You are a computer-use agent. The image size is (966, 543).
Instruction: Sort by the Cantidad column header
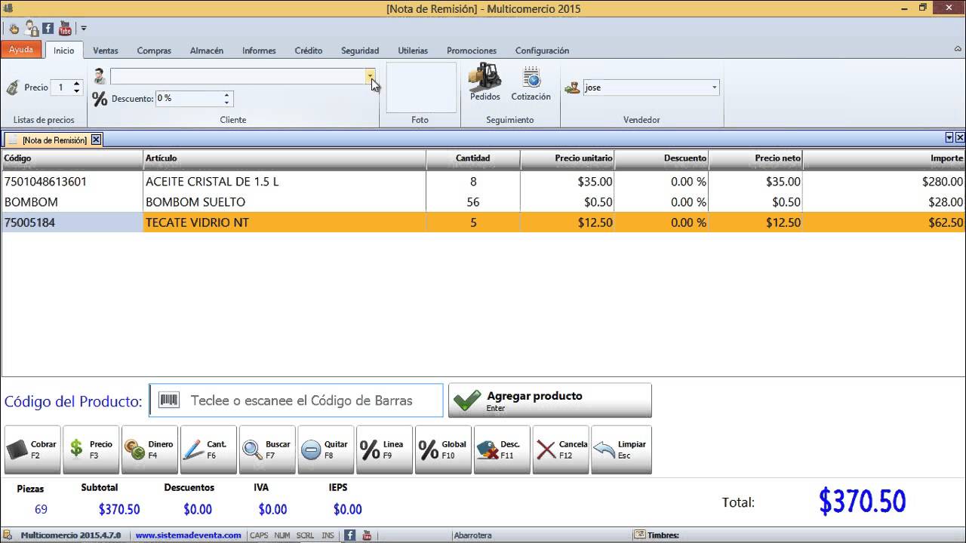[x=473, y=158]
